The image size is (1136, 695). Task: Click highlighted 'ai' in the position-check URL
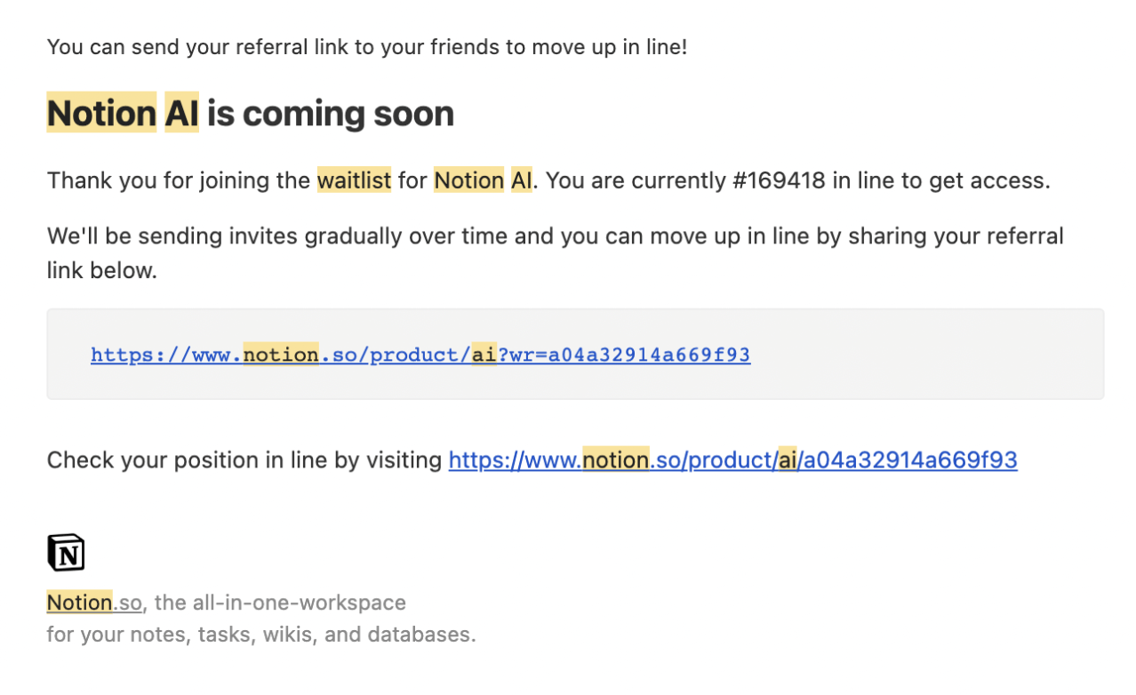click(x=788, y=460)
